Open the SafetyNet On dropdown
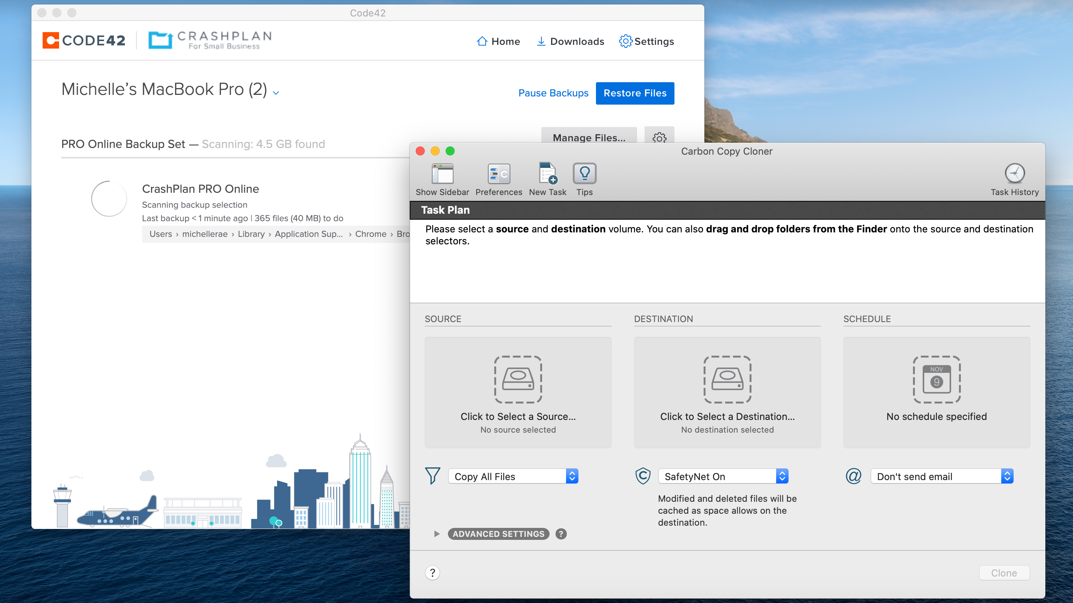 [x=723, y=476]
